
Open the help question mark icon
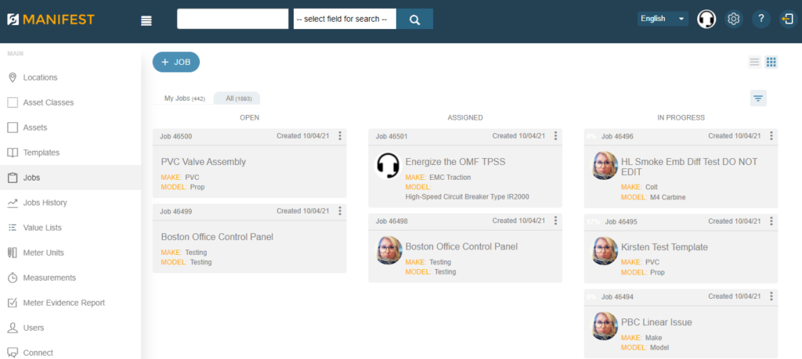click(x=761, y=19)
